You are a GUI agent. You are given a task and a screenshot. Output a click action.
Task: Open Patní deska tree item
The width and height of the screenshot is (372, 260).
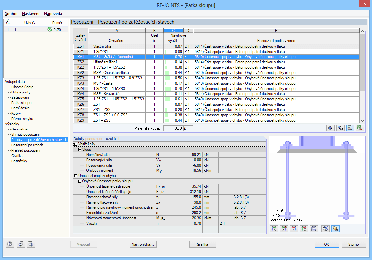click(x=21, y=108)
